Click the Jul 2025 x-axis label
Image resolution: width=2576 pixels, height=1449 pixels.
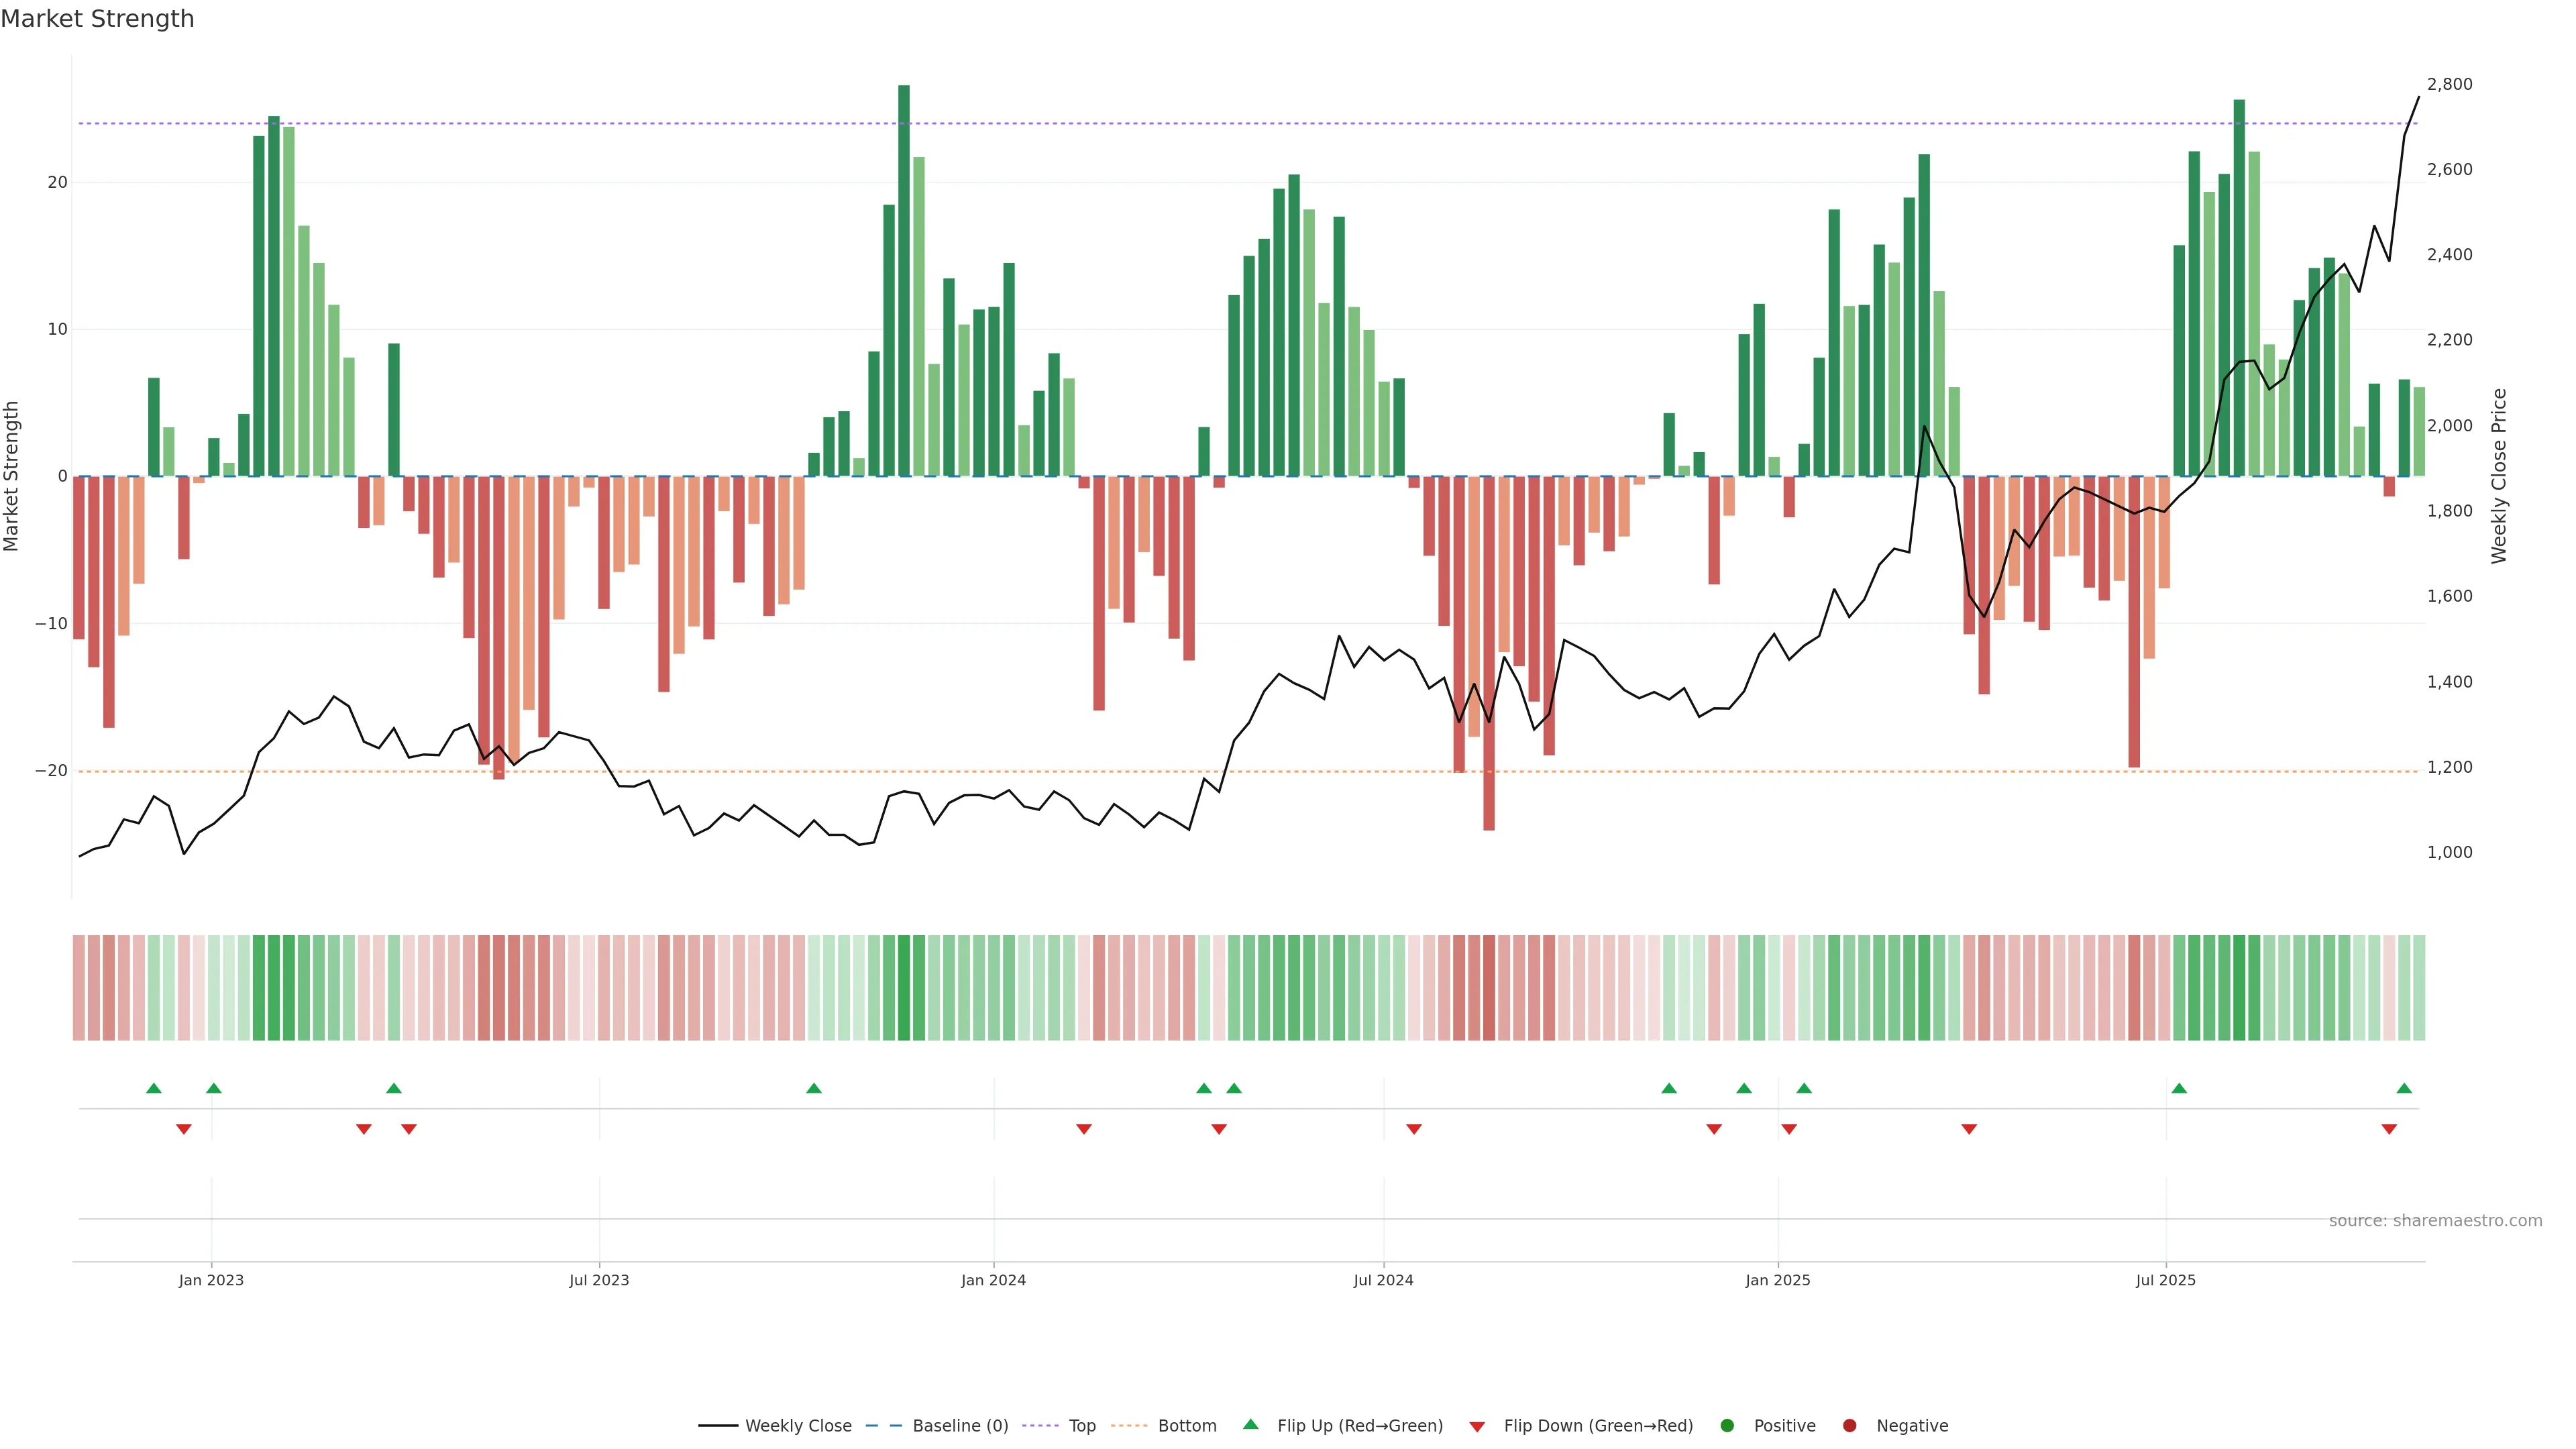click(x=2165, y=1280)
